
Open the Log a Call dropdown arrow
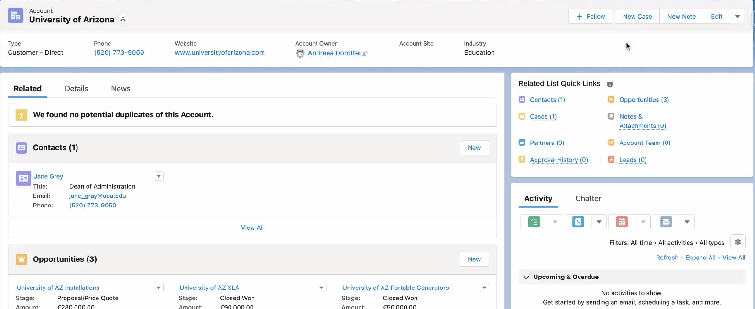click(599, 222)
